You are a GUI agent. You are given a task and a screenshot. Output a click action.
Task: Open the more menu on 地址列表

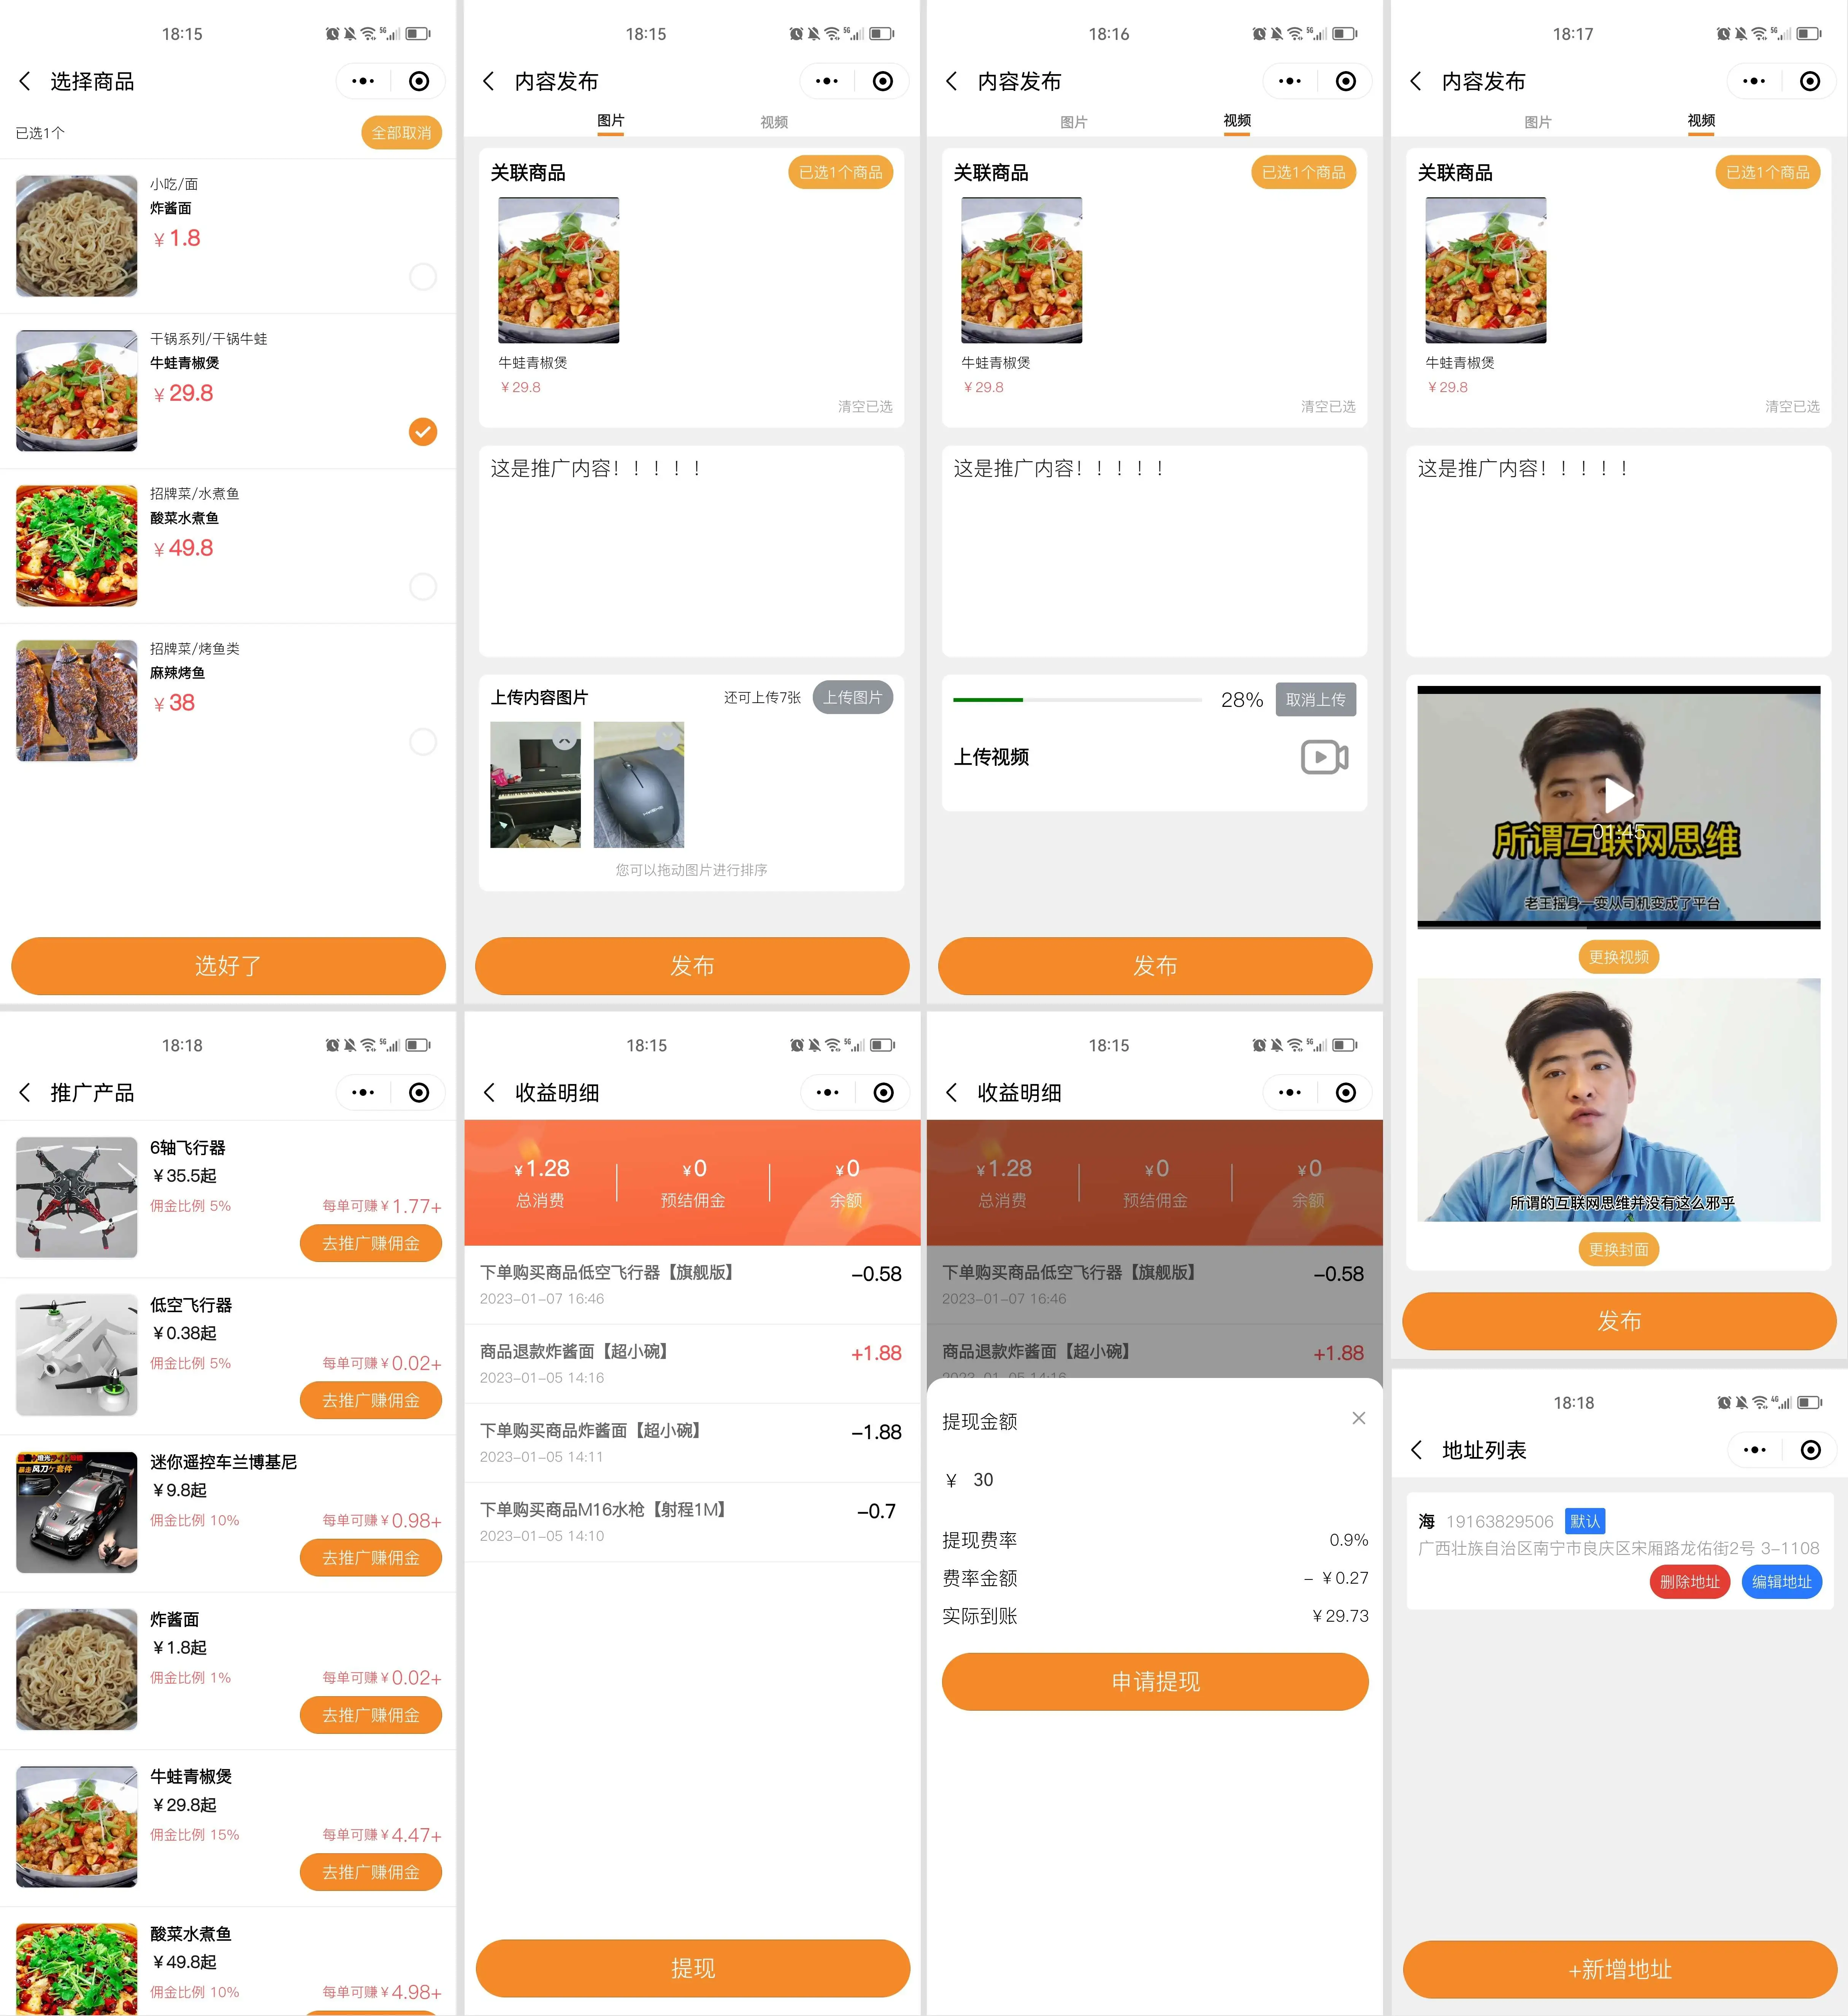click(1754, 1450)
